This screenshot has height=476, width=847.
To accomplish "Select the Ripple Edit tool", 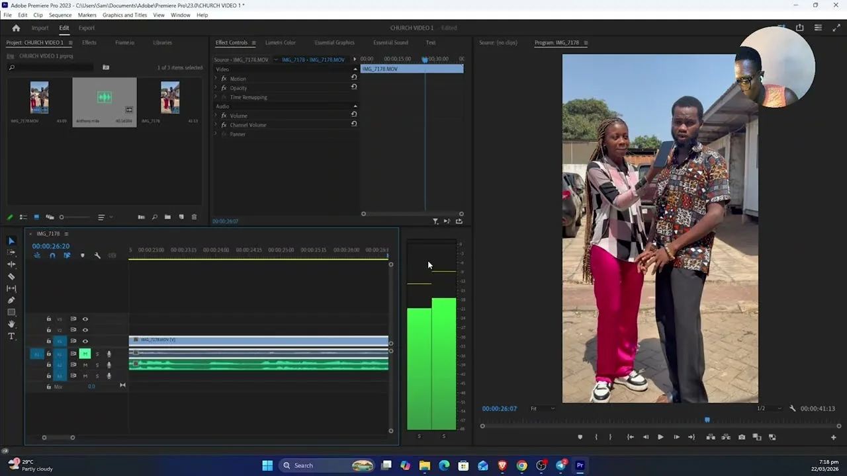I will (11, 264).
